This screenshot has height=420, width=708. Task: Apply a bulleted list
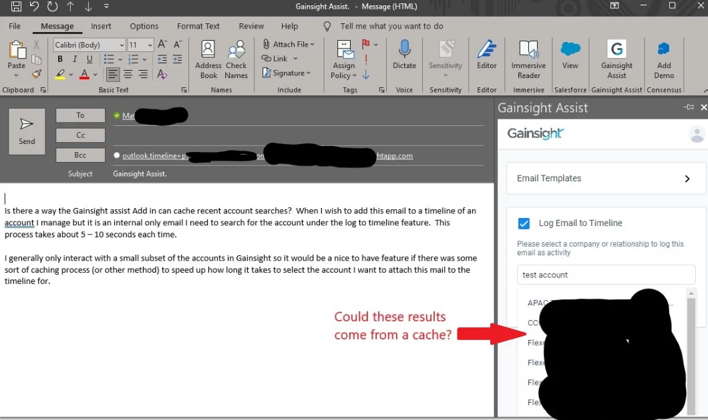pyautogui.click(x=109, y=59)
